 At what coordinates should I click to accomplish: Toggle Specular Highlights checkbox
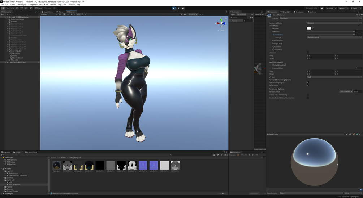click(x=308, y=82)
